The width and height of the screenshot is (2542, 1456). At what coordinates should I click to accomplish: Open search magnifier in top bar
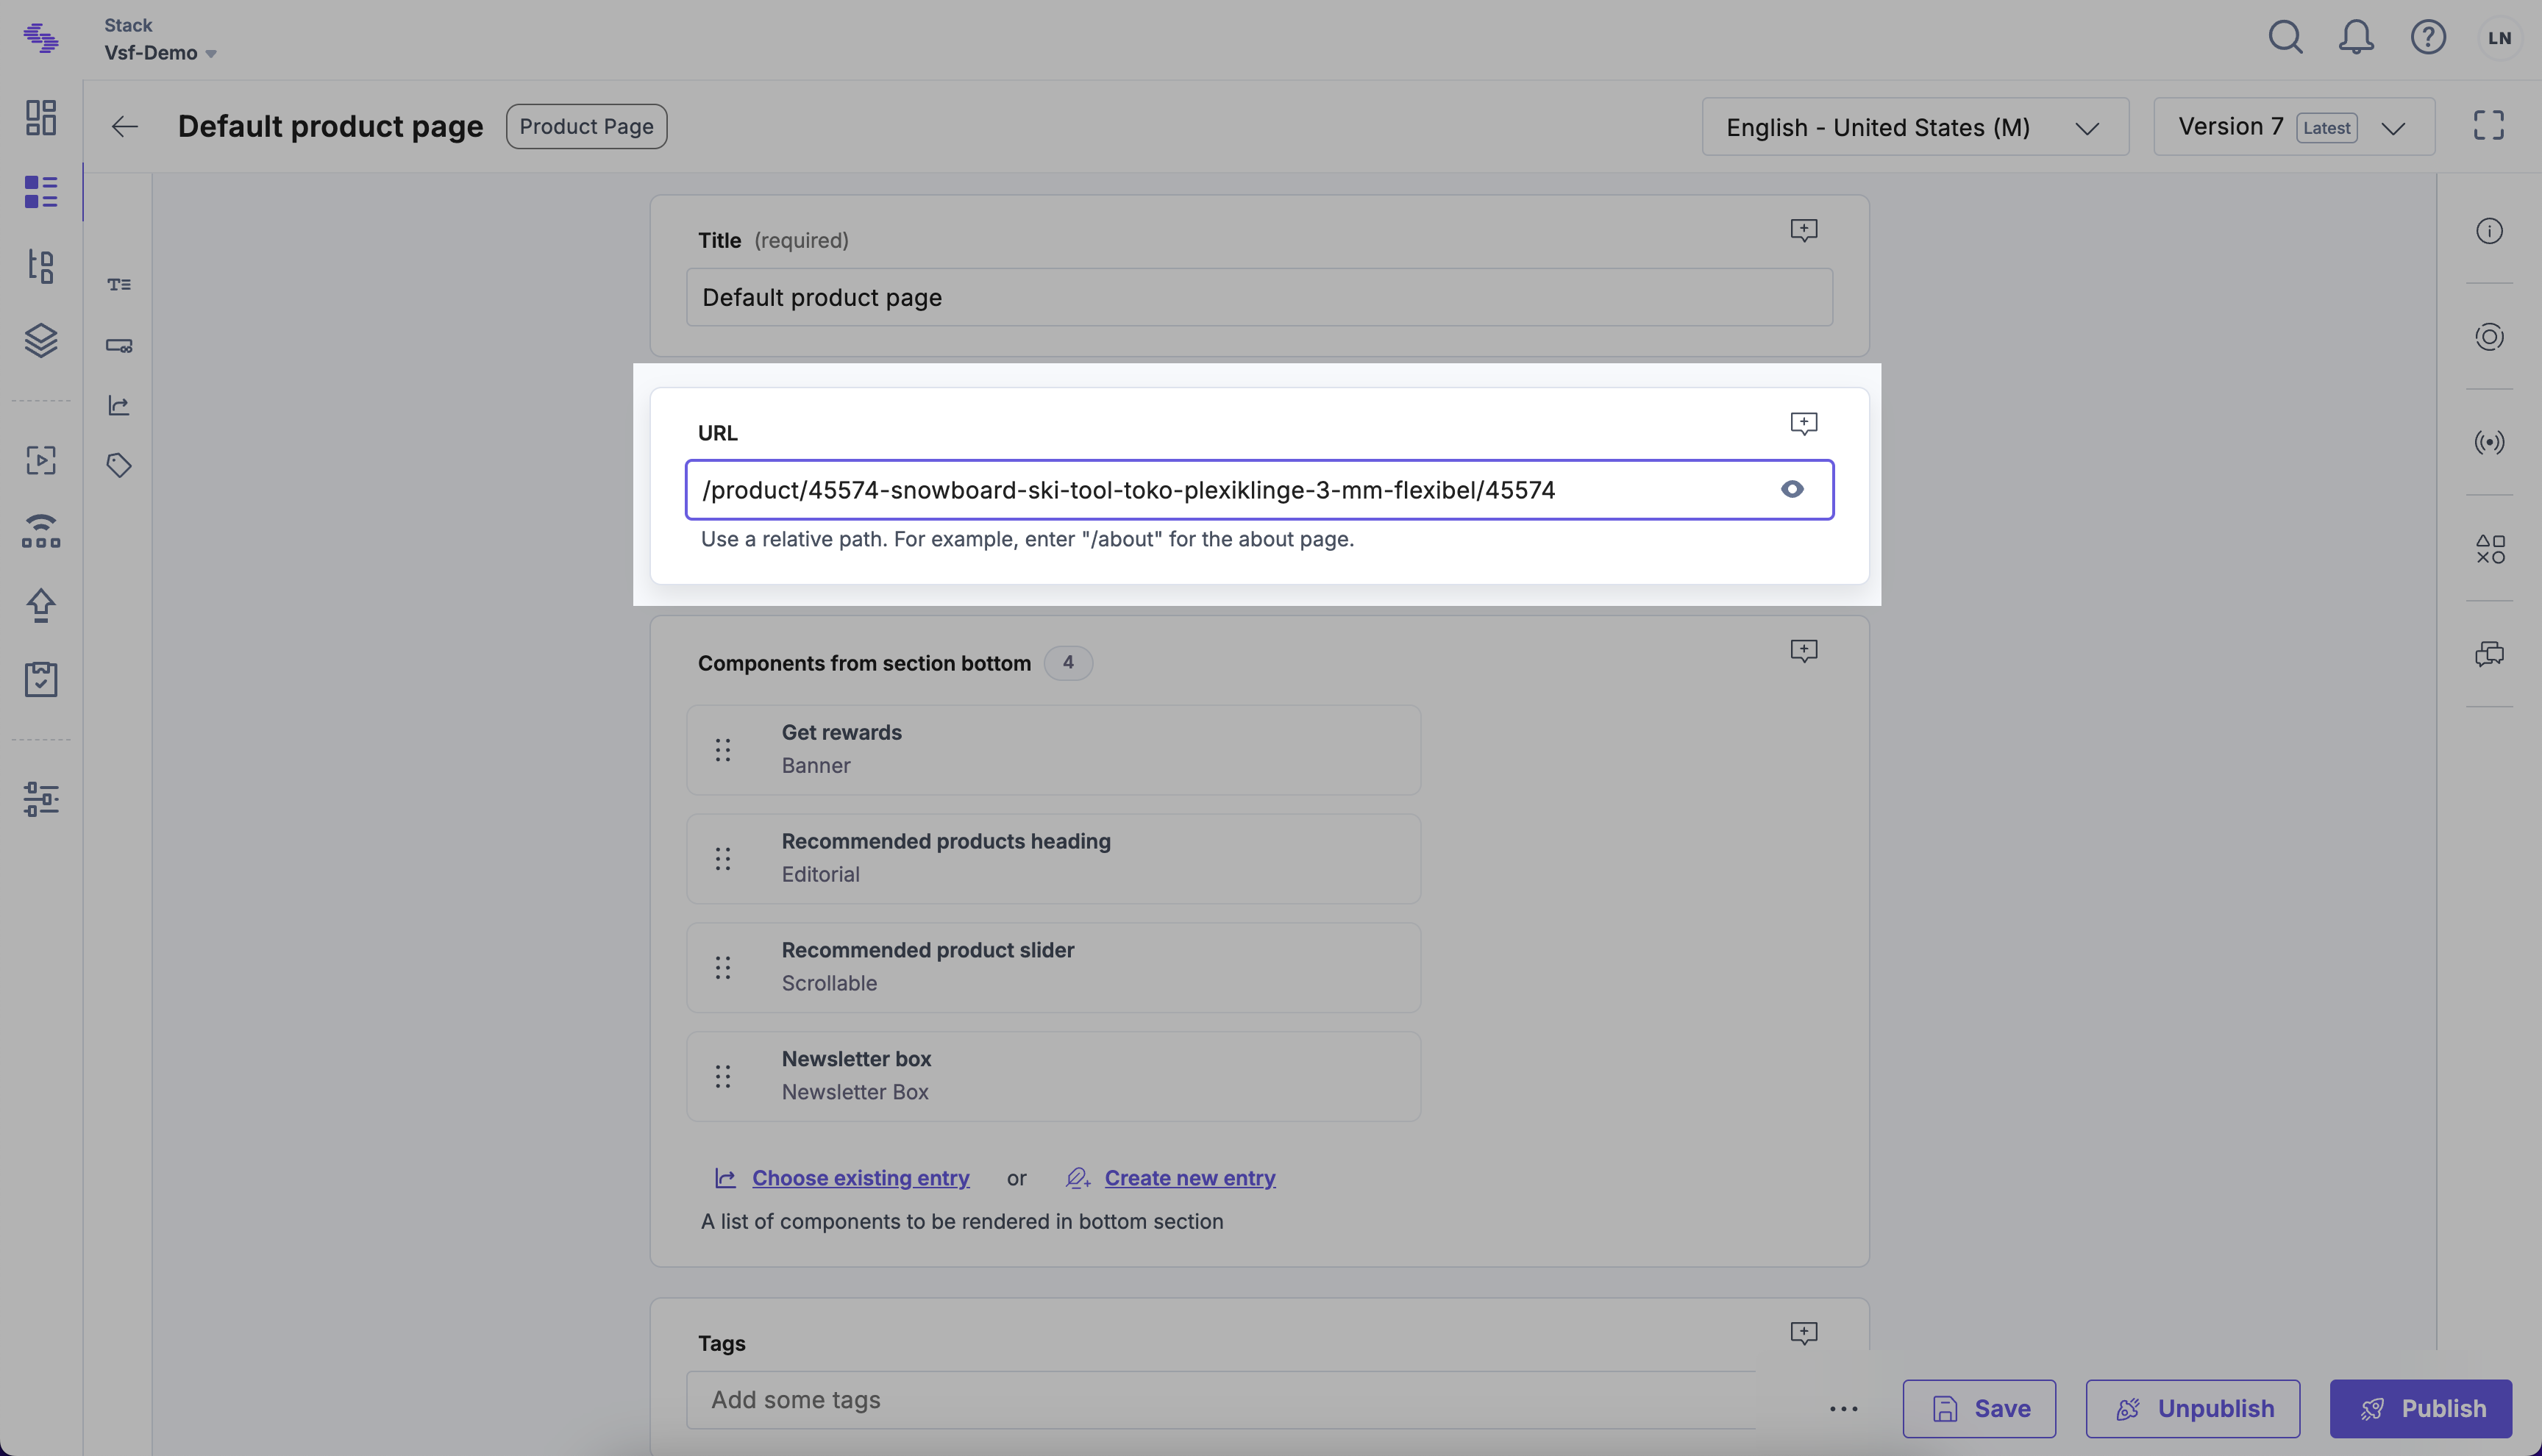(x=2285, y=37)
